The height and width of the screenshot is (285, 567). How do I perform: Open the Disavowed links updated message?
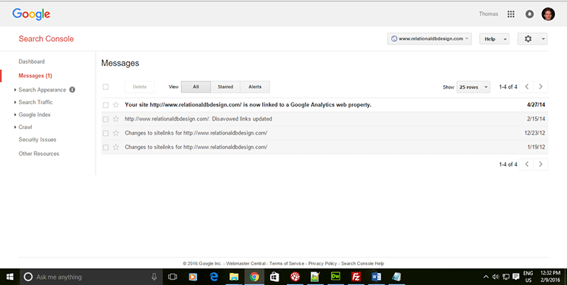tap(198, 119)
